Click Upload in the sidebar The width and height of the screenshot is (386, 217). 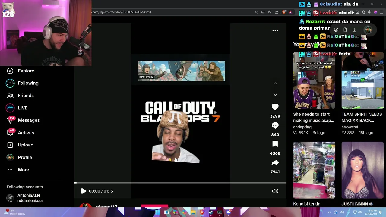(x=20, y=145)
